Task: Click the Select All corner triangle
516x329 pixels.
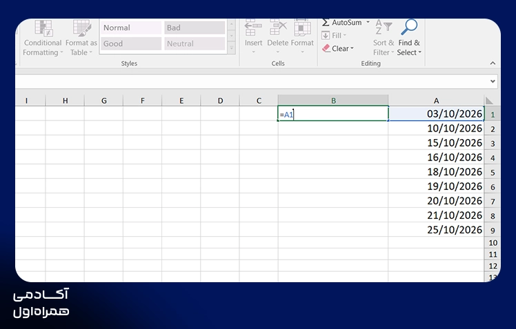Action: [489, 100]
